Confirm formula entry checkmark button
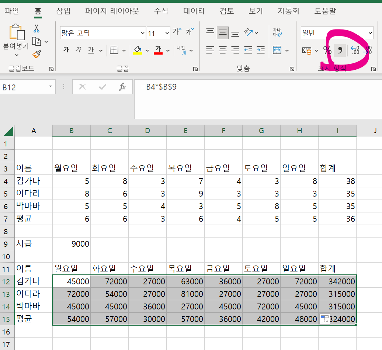The width and height of the screenshot is (382, 350). pos(103,87)
